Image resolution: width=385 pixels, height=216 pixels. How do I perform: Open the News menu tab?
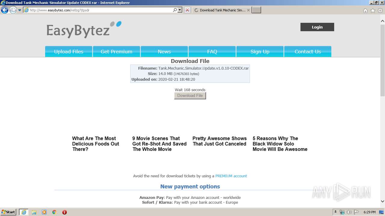(x=164, y=52)
